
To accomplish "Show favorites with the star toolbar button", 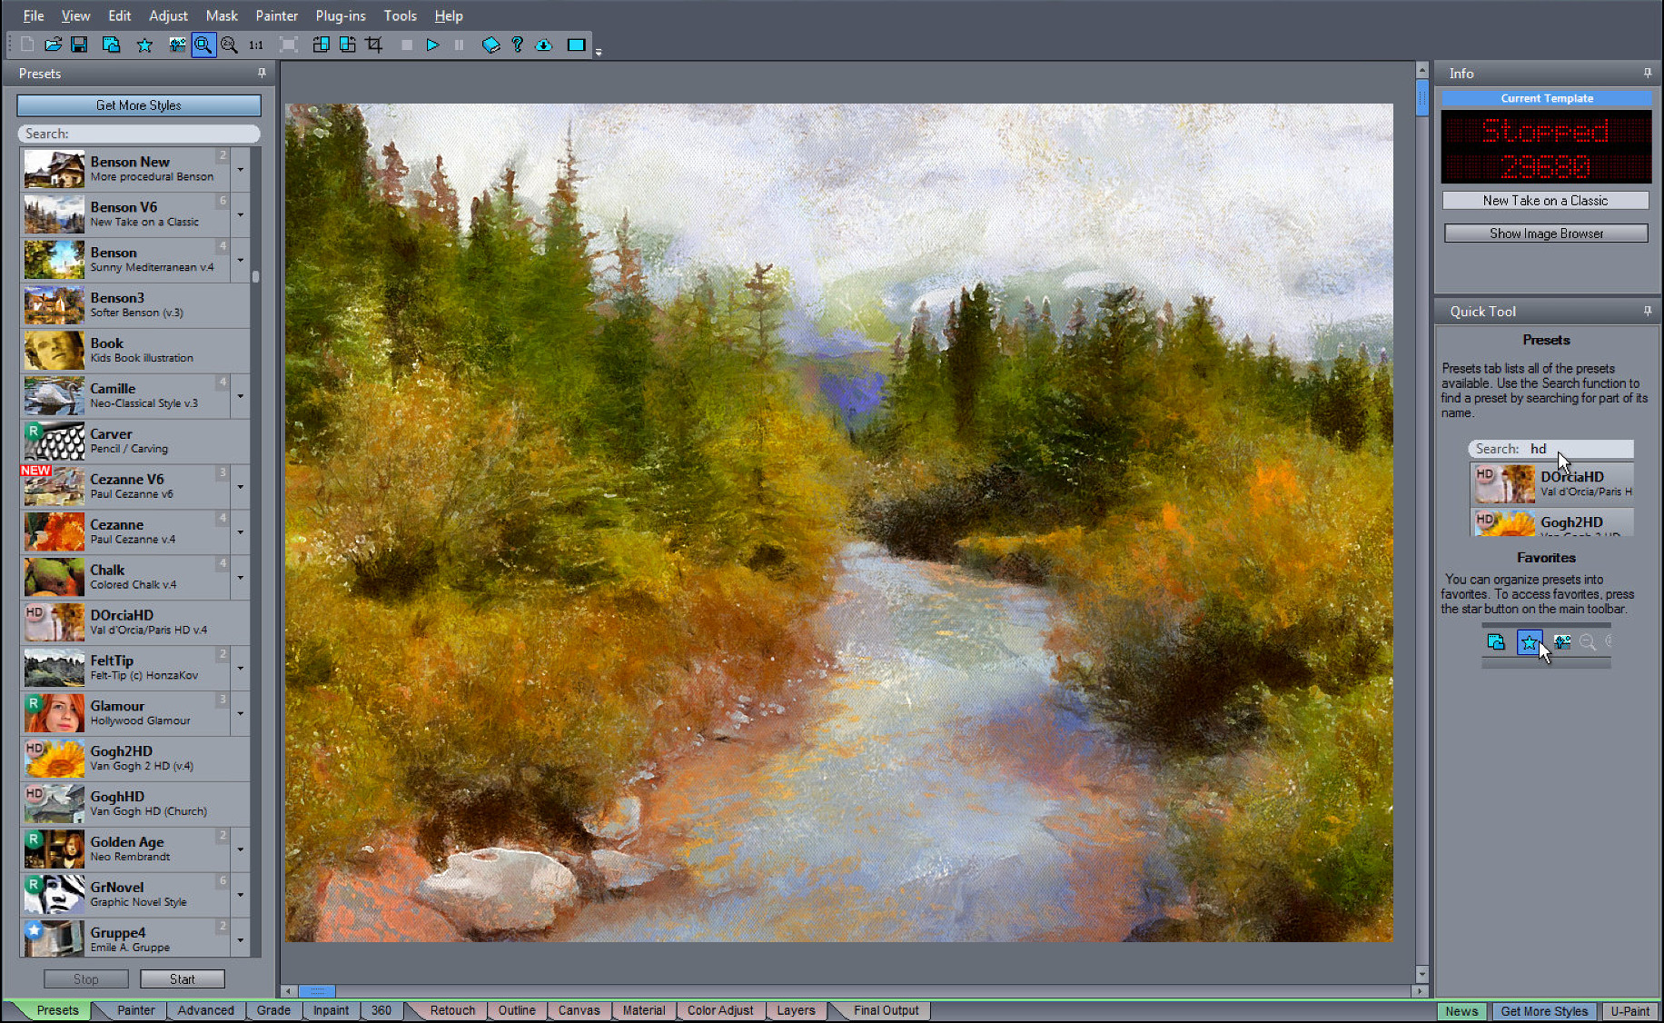I will pos(144,45).
